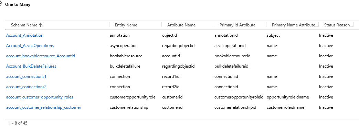Open account_customer_relationship_customer link
The width and height of the screenshot is (359, 129).
[43, 107]
